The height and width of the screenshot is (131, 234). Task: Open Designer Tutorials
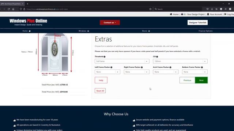pyautogui.click(x=197, y=23)
